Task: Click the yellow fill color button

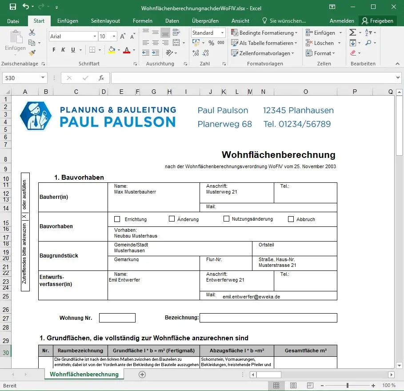Action: point(112,50)
